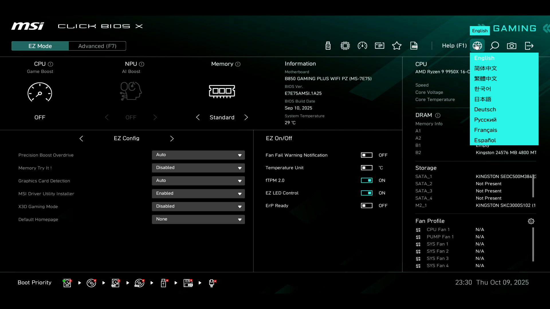Disable the fTPM 2.0 switch
This screenshot has height=309, width=550.
coord(367,180)
